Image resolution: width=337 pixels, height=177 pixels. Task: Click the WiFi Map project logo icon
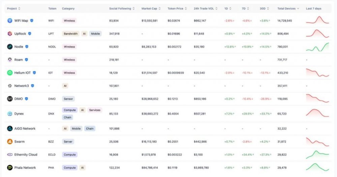[x=10, y=21]
